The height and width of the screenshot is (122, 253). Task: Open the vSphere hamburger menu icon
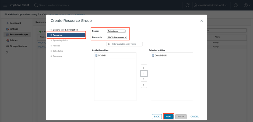[x=5, y=5]
